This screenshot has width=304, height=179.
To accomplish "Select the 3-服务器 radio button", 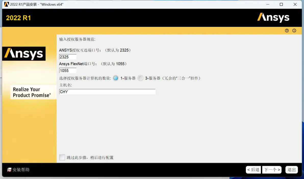I will click(x=140, y=78).
